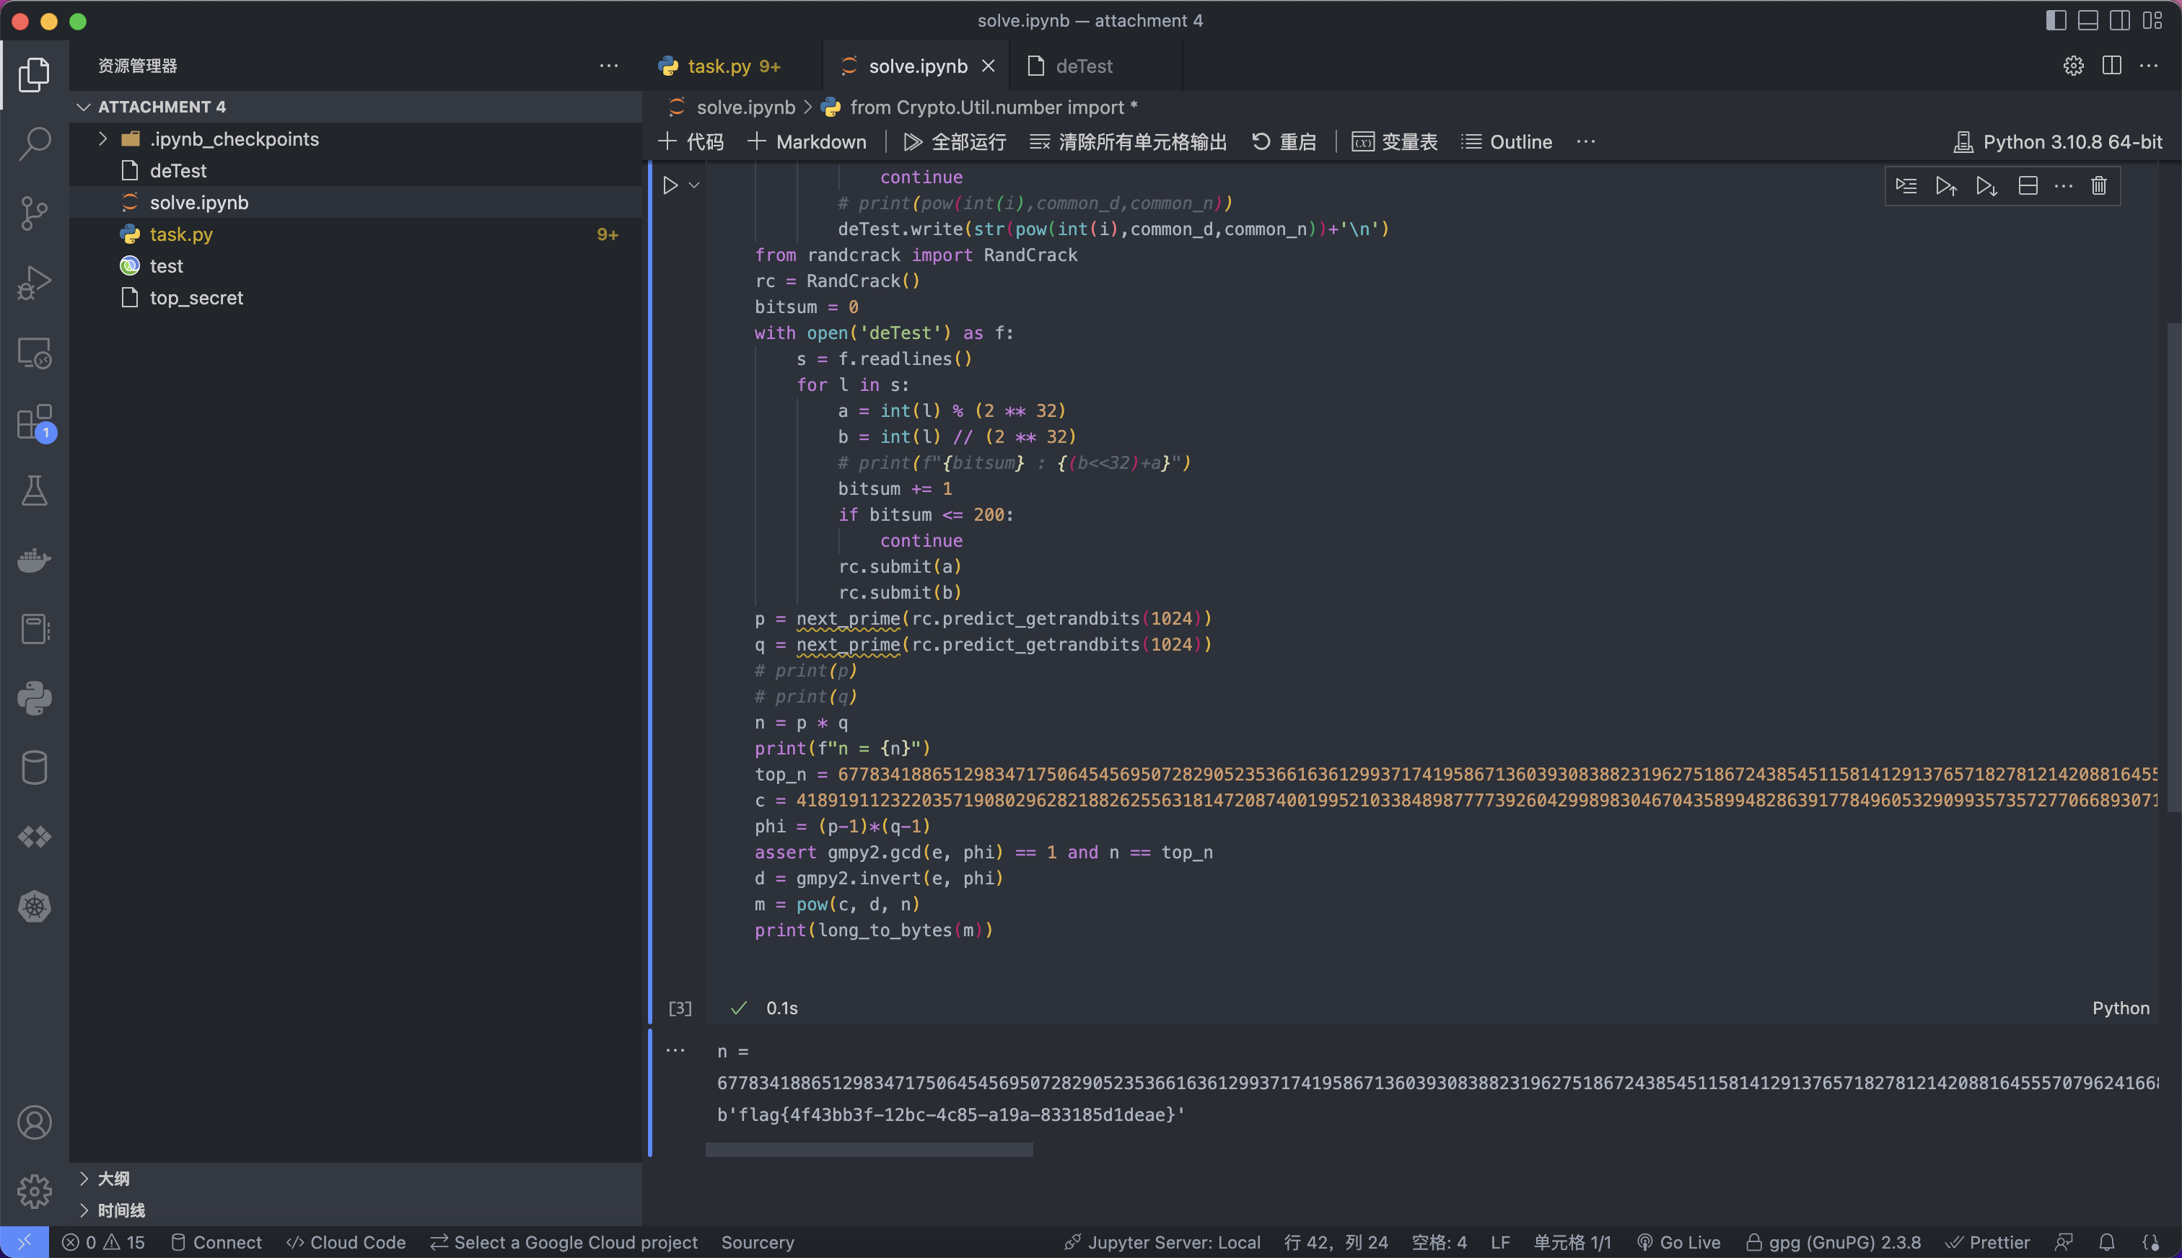This screenshot has height=1258, width=2182.
Task: Open Source Control view
Action: [35, 213]
